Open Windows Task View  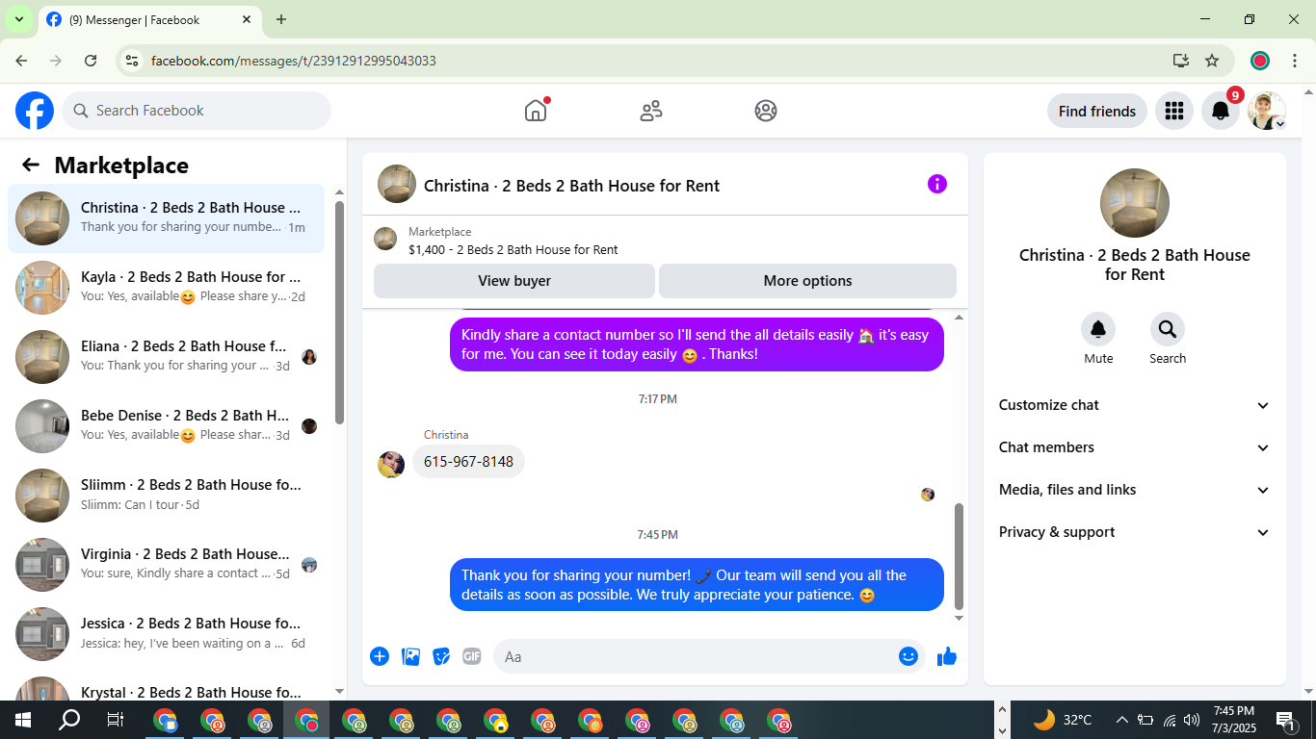tap(116, 720)
